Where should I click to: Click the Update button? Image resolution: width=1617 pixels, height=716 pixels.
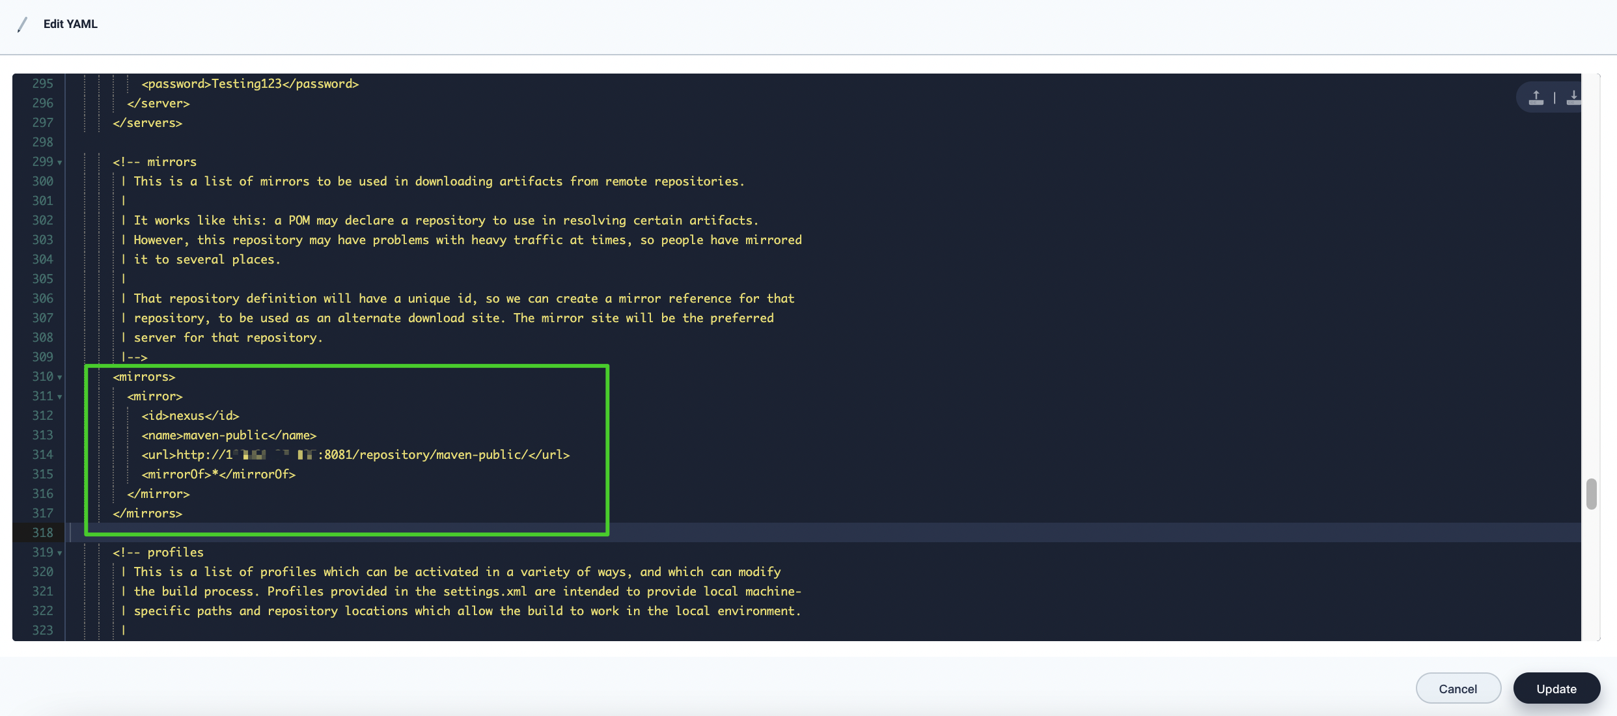click(x=1556, y=688)
